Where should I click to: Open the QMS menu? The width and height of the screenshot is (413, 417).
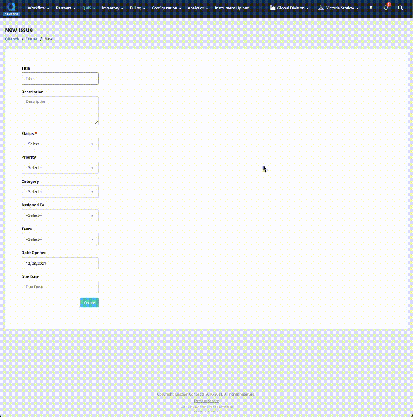point(89,8)
